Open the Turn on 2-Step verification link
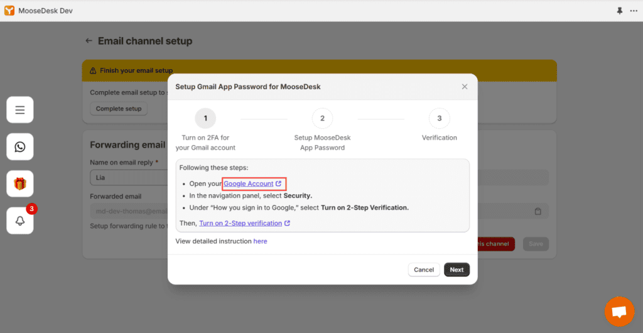The width and height of the screenshot is (643, 333). click(x=240, y=224)
